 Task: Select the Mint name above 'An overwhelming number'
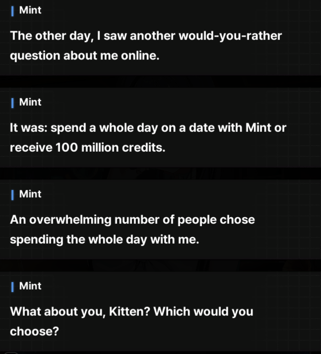click(x=30, y=194)
